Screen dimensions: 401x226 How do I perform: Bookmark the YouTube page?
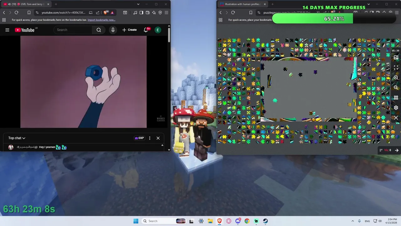[29, 13]
